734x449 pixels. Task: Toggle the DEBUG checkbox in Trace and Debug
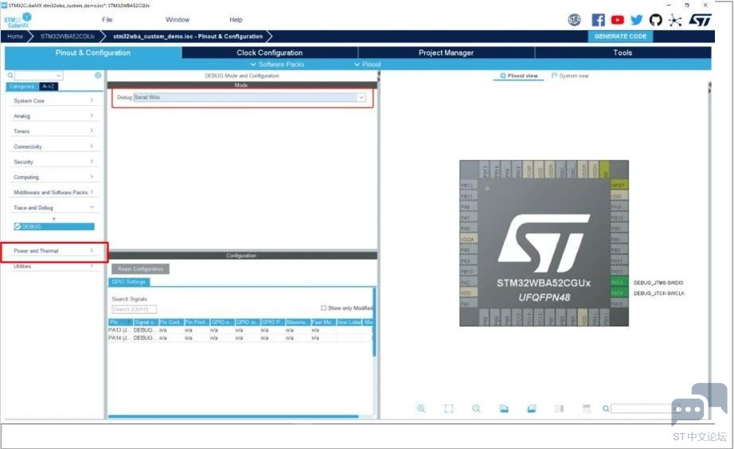18,227
